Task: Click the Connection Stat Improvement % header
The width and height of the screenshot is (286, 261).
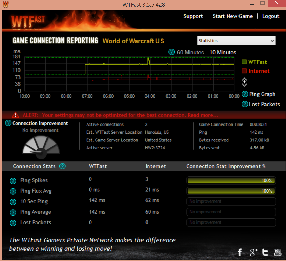Action: pyautogui.click(x=226, y=166)
